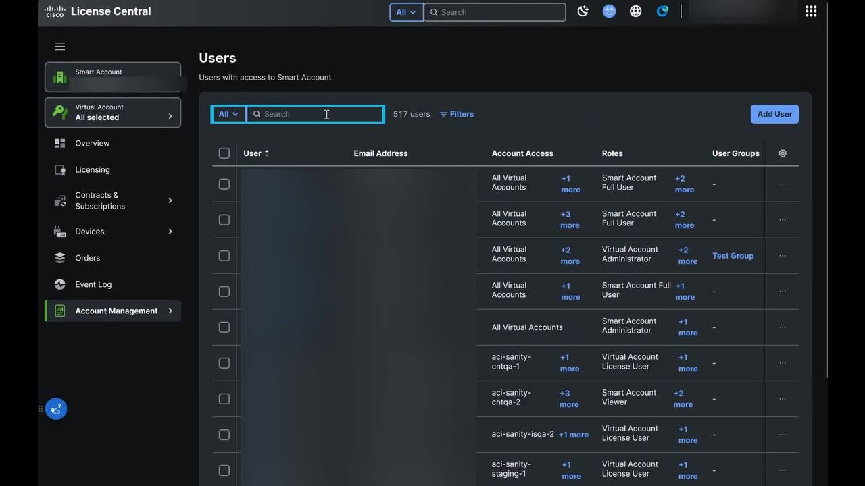Viewport: 865px width, 486px height.
Task: Click +1 more next to aci-sanity-isqa-2
Action: click(573, 435)
